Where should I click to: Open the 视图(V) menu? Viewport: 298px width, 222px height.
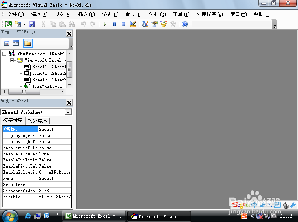(63, 14)
